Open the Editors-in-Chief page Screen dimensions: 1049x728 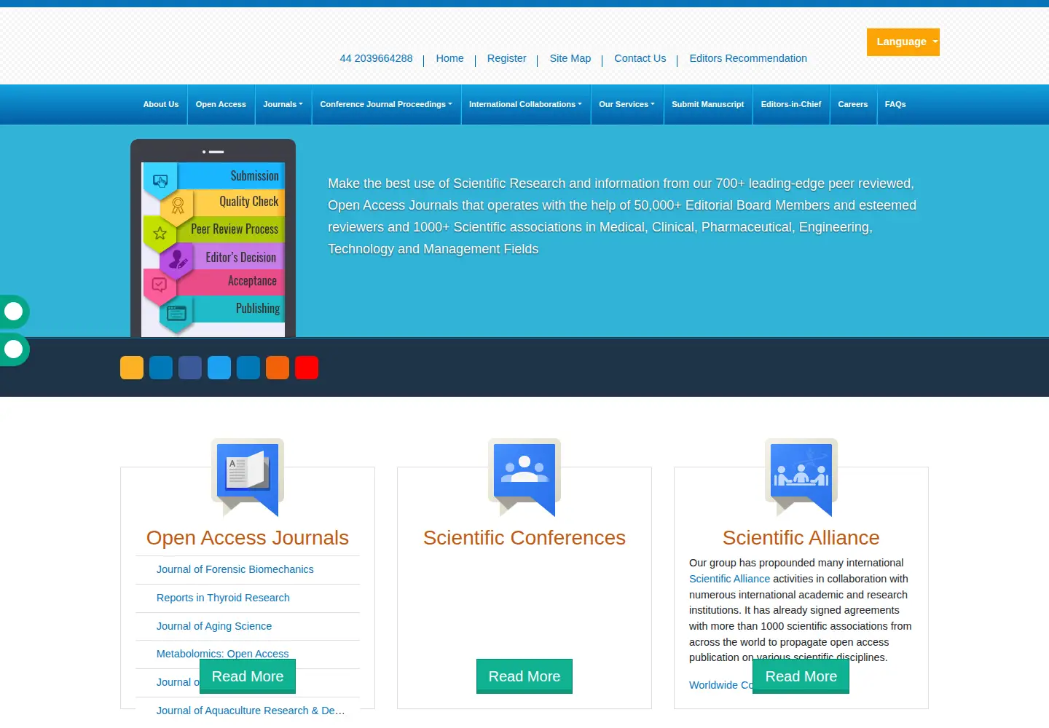click(791, 104)
